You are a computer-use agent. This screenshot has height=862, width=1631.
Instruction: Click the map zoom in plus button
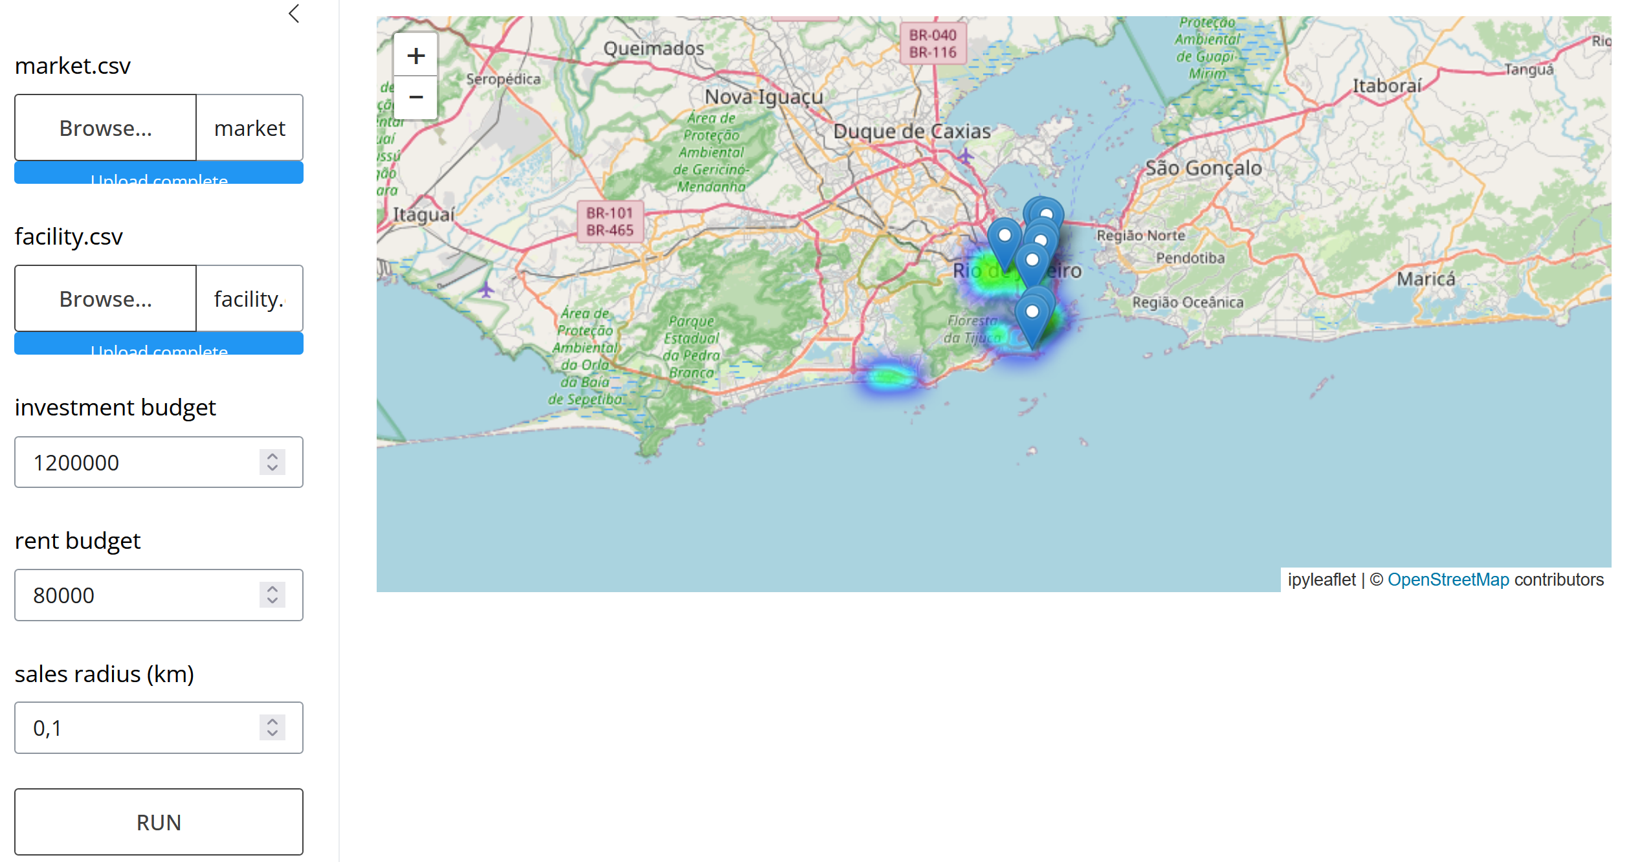click(x=416, y=56)
